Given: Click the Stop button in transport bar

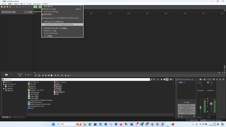Looking at the screenshot, I should pos(52,75).
